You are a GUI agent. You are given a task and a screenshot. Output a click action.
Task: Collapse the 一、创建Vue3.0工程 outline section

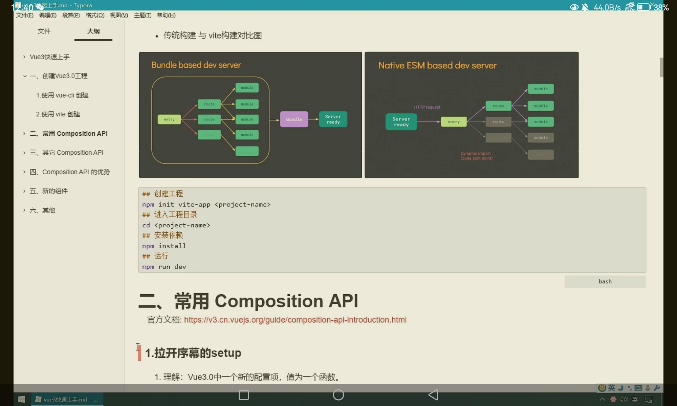25,76
